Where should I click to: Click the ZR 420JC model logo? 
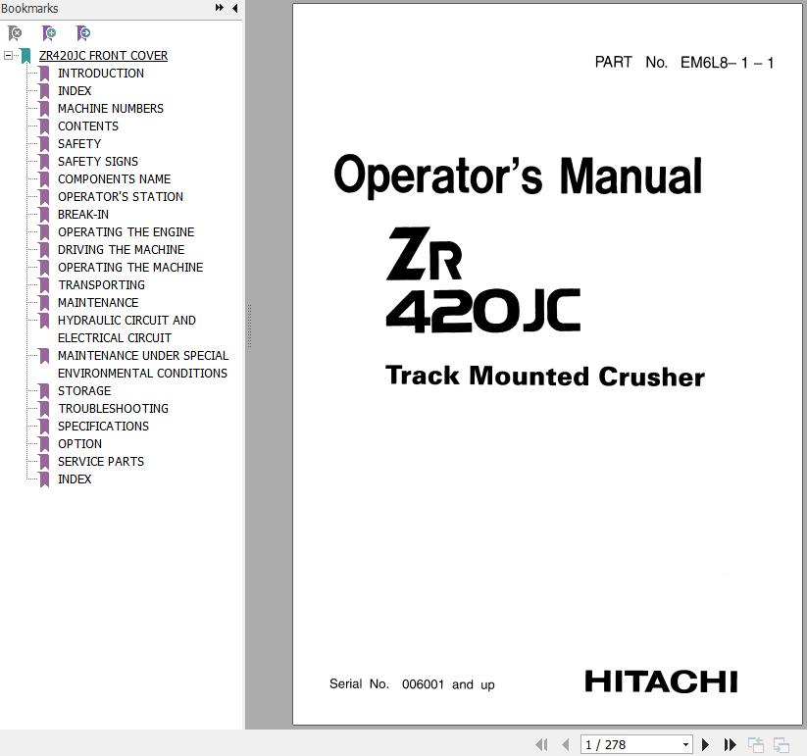click(483, 279)
